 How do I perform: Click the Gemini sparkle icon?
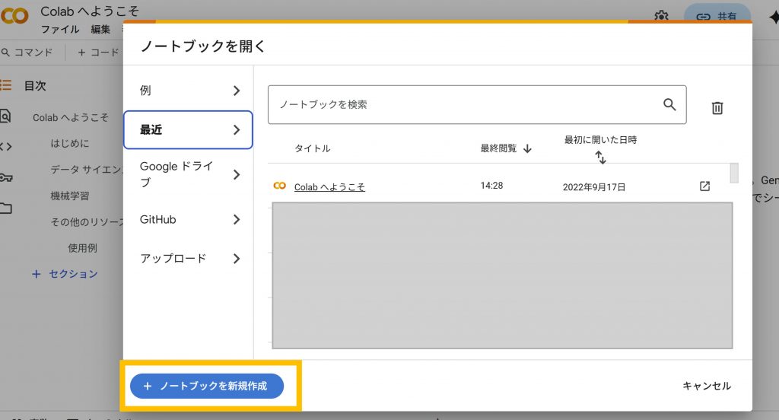coord(774,17)
